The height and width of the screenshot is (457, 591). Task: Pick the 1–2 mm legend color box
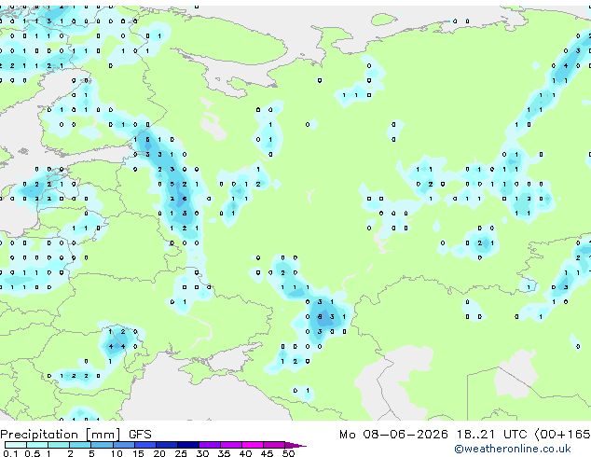(59, 445)
